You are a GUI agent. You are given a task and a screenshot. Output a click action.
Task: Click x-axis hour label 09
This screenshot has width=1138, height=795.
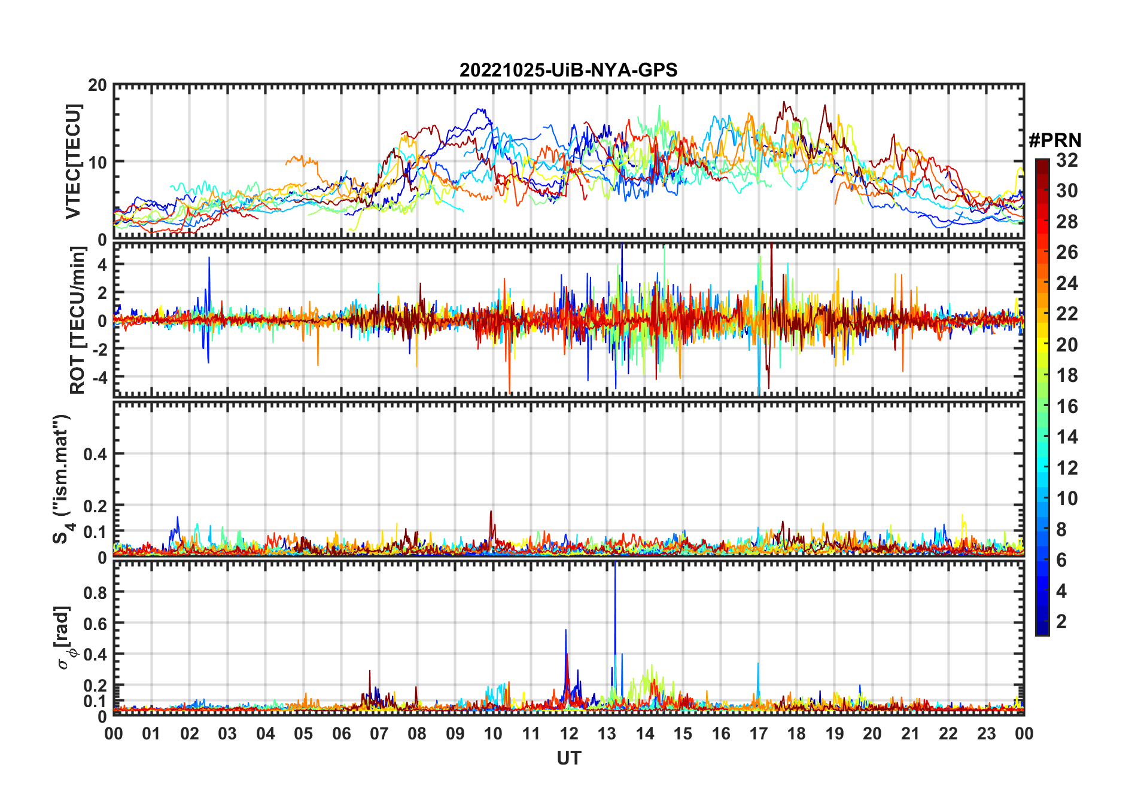tap(455, 733)
